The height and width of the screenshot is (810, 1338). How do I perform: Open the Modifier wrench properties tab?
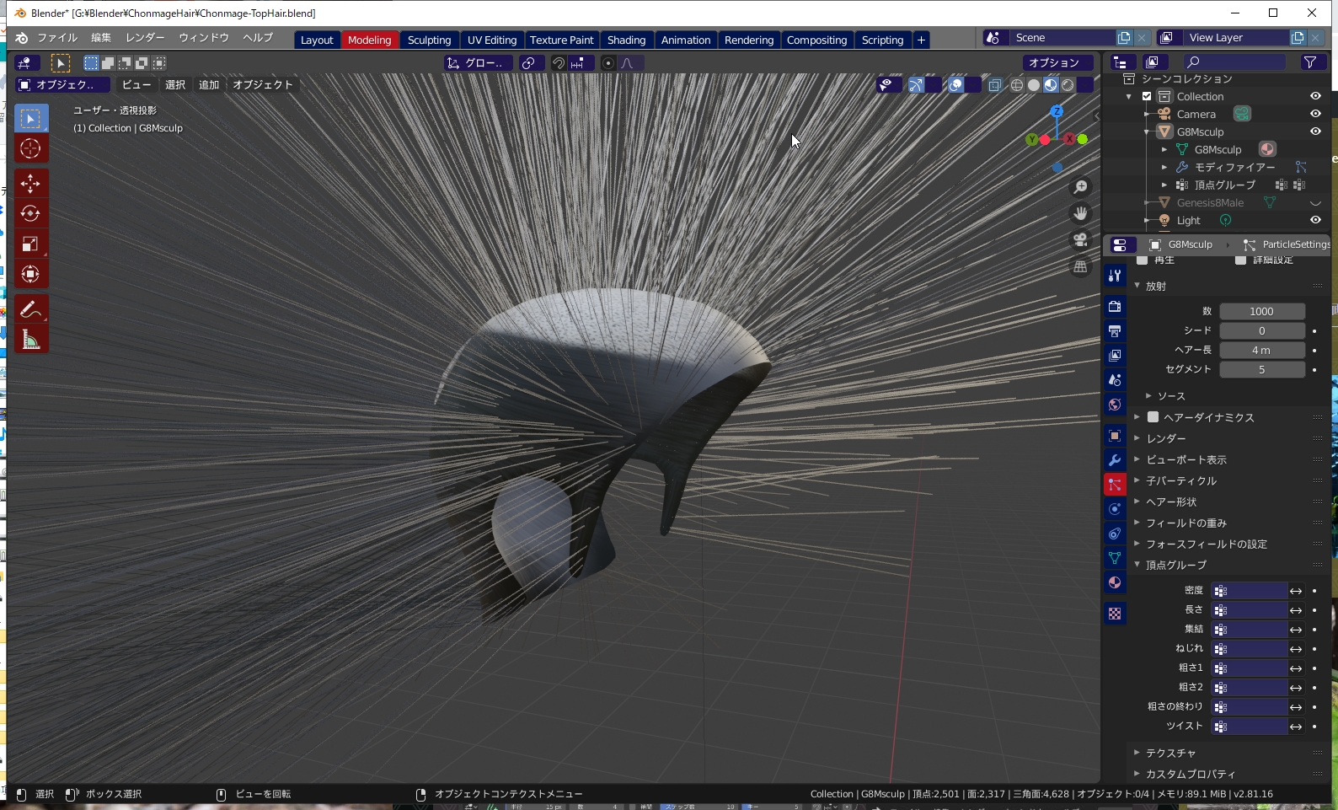1115,460
